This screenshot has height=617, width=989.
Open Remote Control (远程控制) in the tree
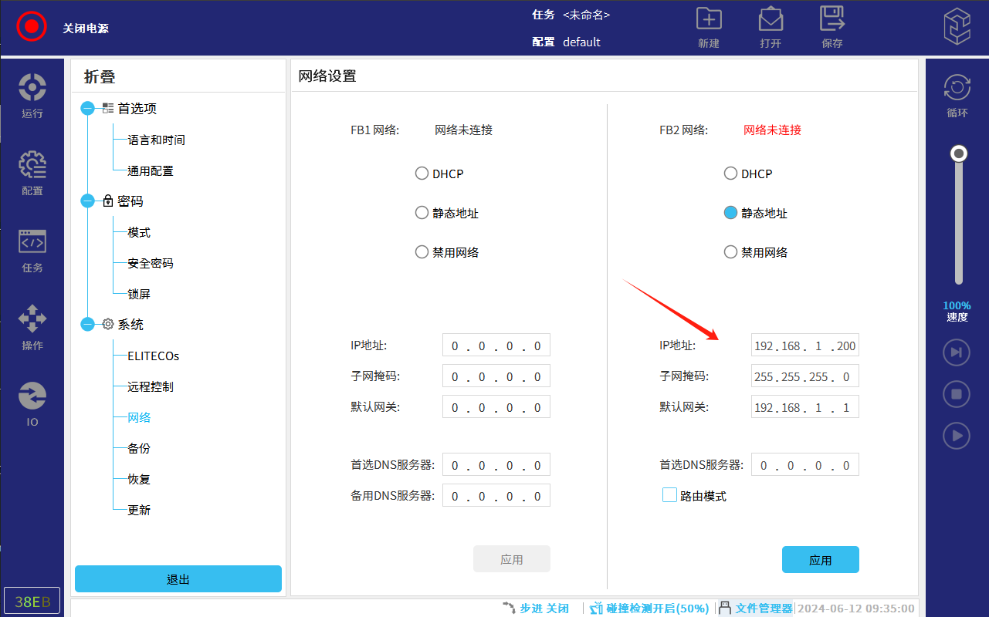(x=151, y=386)
